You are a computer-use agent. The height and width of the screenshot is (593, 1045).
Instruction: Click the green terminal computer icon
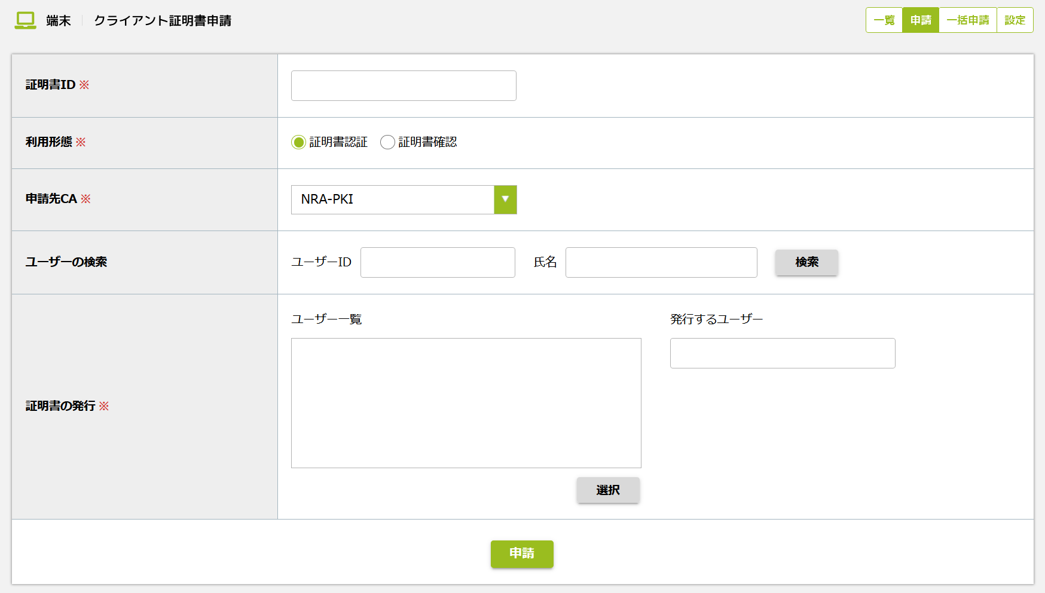click(x=25, y=20)
